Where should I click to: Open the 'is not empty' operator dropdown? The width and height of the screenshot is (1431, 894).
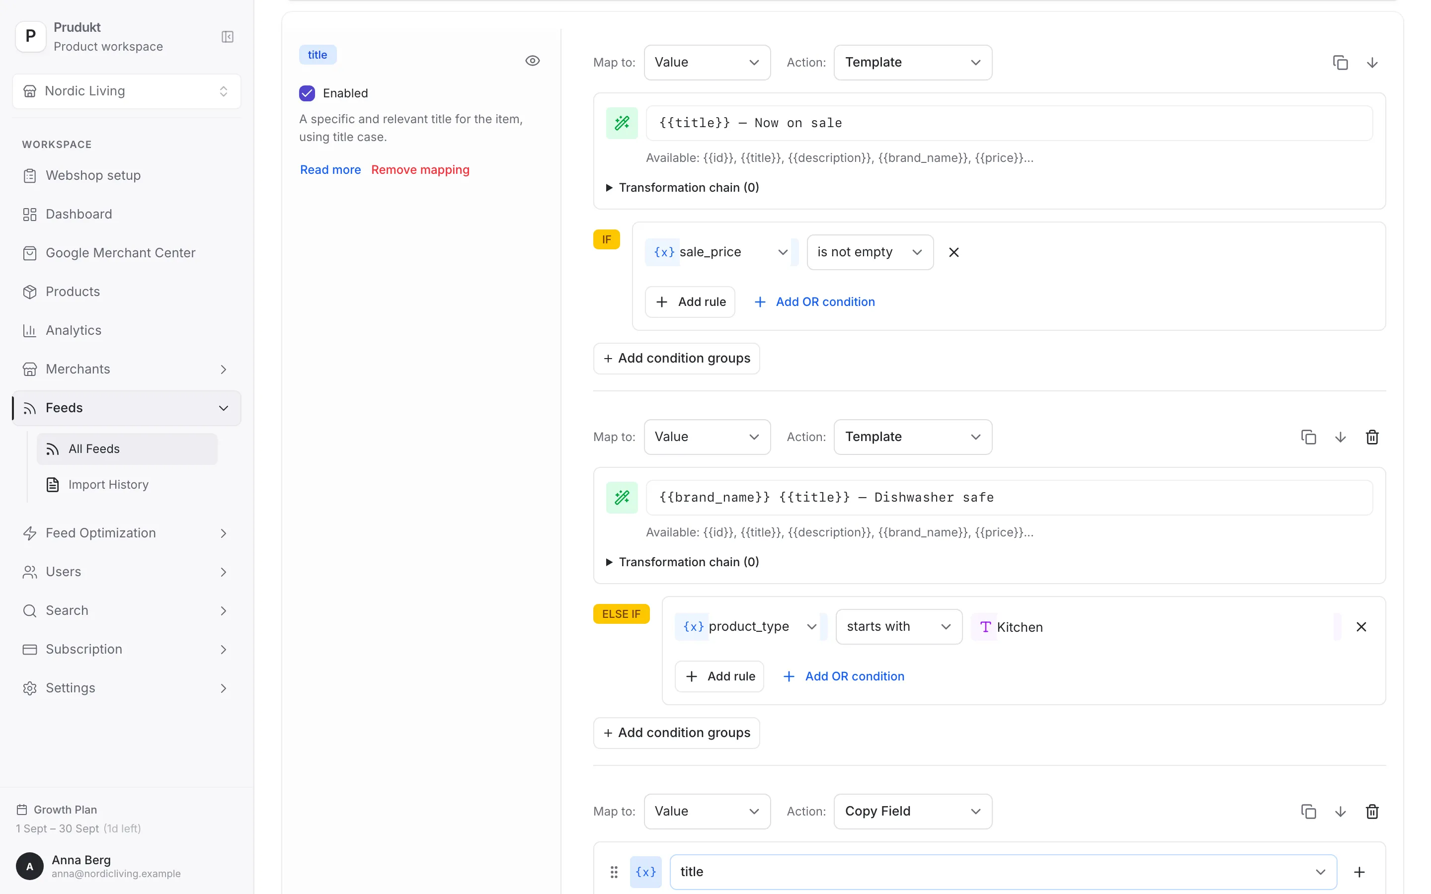pos(870,252)
